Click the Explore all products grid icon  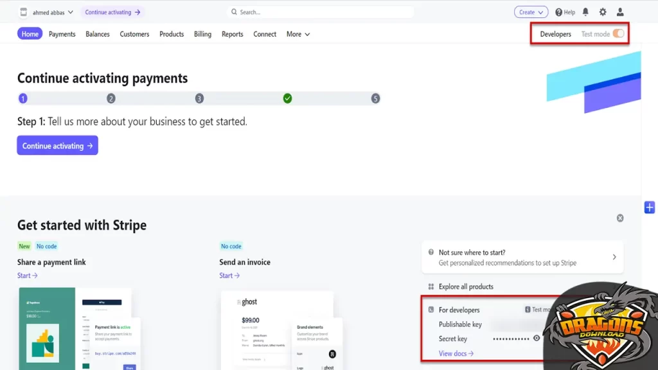coord(431,286)
